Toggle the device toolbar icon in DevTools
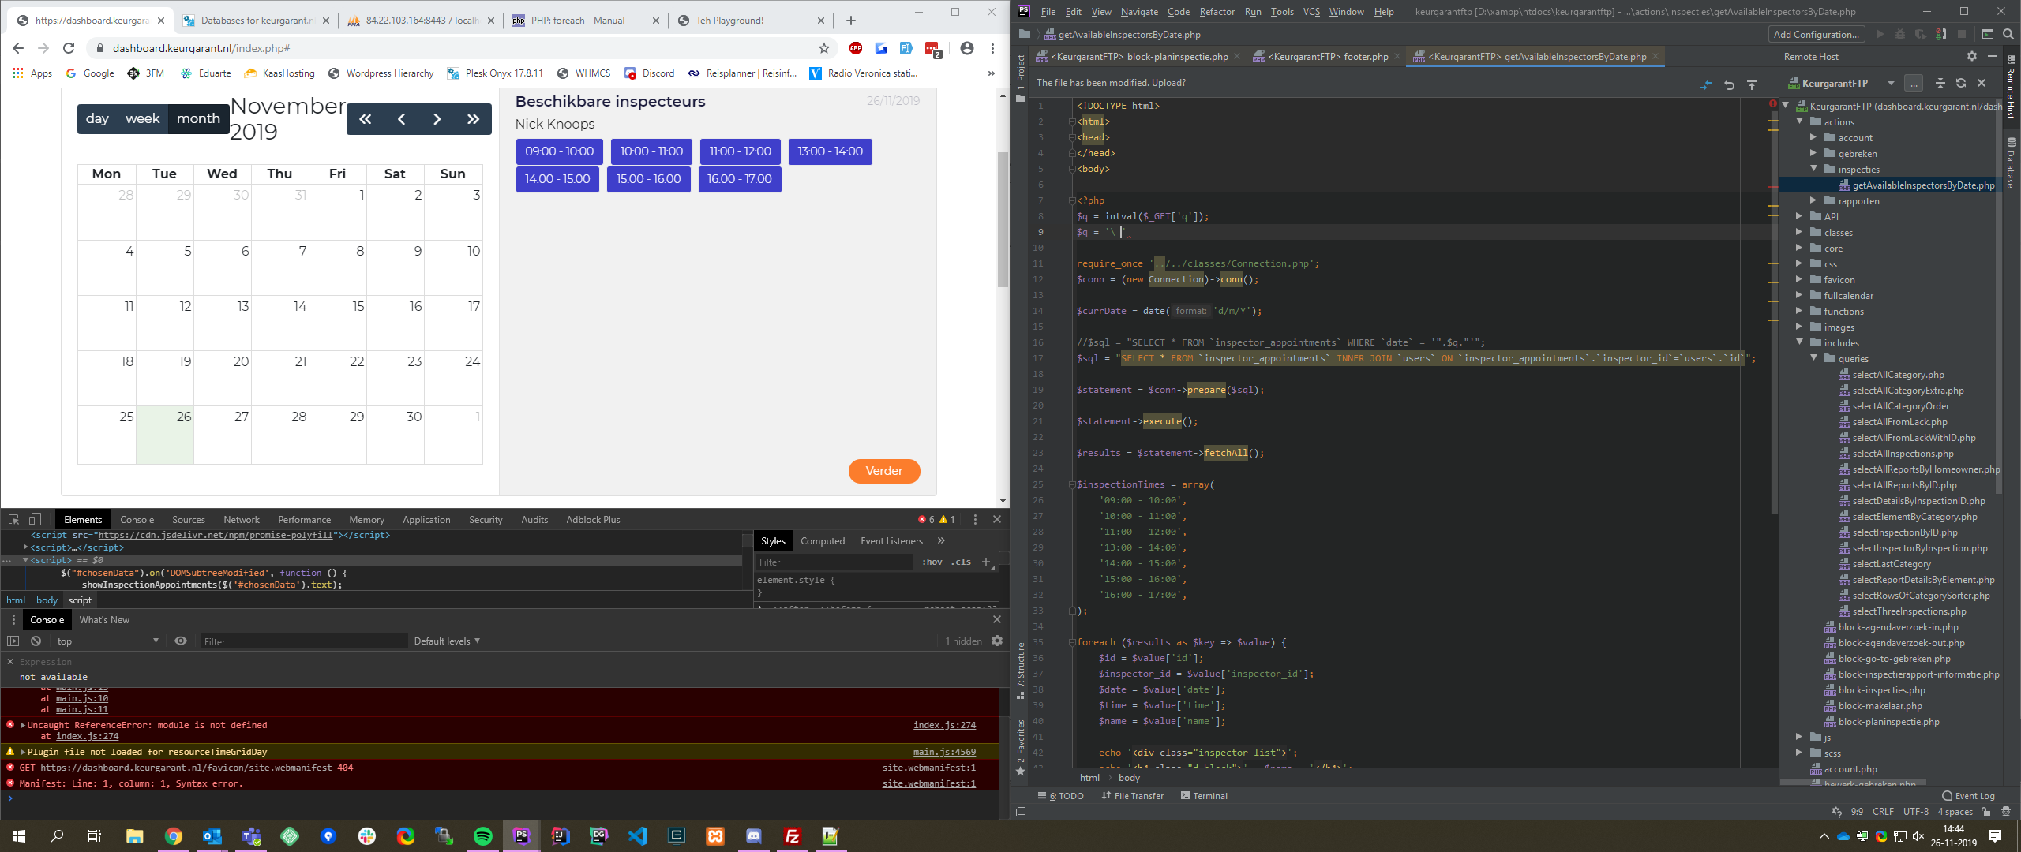Viewport: 2021px width, 852px height. (x=35, y=519)
